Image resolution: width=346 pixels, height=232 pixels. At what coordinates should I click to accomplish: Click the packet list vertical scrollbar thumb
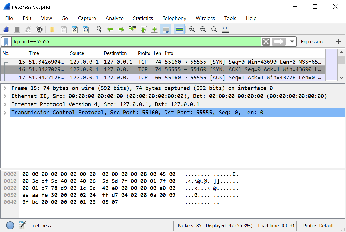click(341, 60)
